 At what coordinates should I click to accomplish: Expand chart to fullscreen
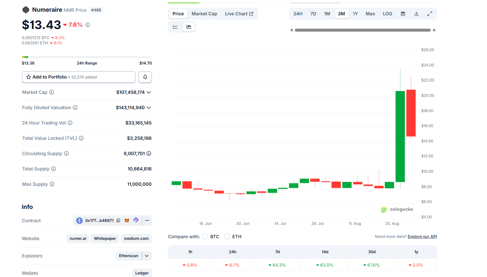[430, 14]
